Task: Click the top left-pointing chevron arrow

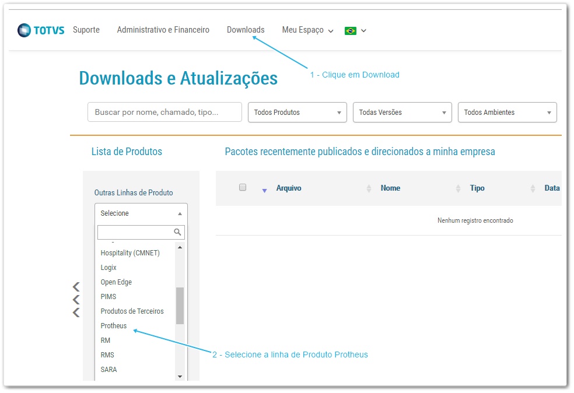Action: click(76, 286)
